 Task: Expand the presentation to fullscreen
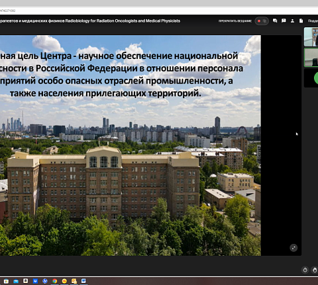click(x=293, y=248)
